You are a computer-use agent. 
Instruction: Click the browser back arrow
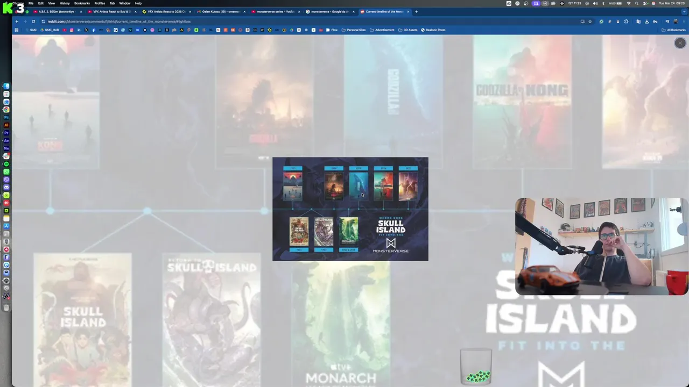(17, 21)
